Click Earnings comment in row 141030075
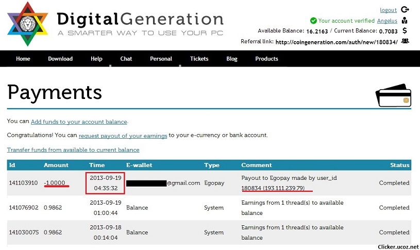This screenshot has width=420, height=250. pyautogui.click(x=292, y=232)
